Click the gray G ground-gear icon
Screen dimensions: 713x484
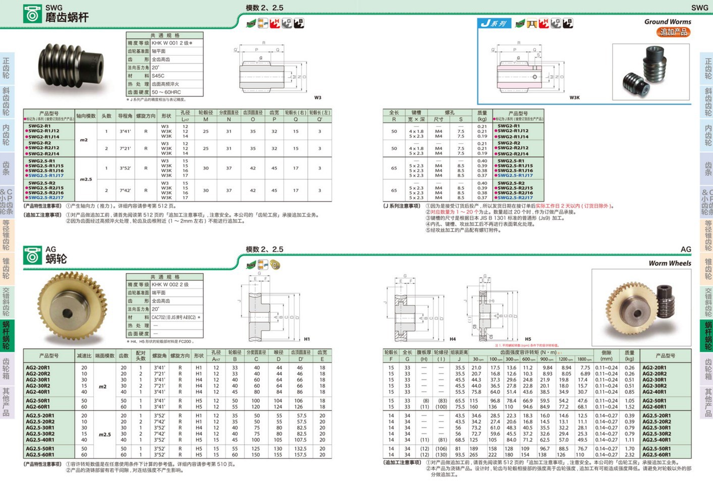point(286,23)
